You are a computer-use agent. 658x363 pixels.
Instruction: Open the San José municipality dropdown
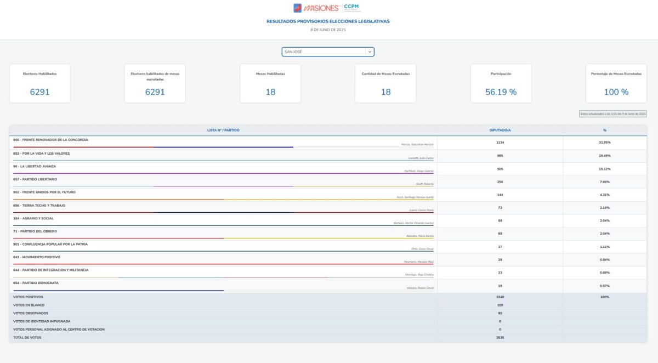pos(324,52)
